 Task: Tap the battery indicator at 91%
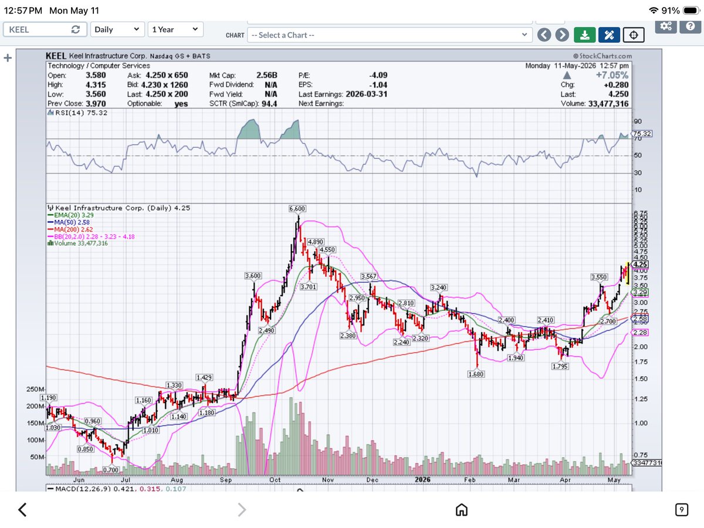click(x=691, y=11)
